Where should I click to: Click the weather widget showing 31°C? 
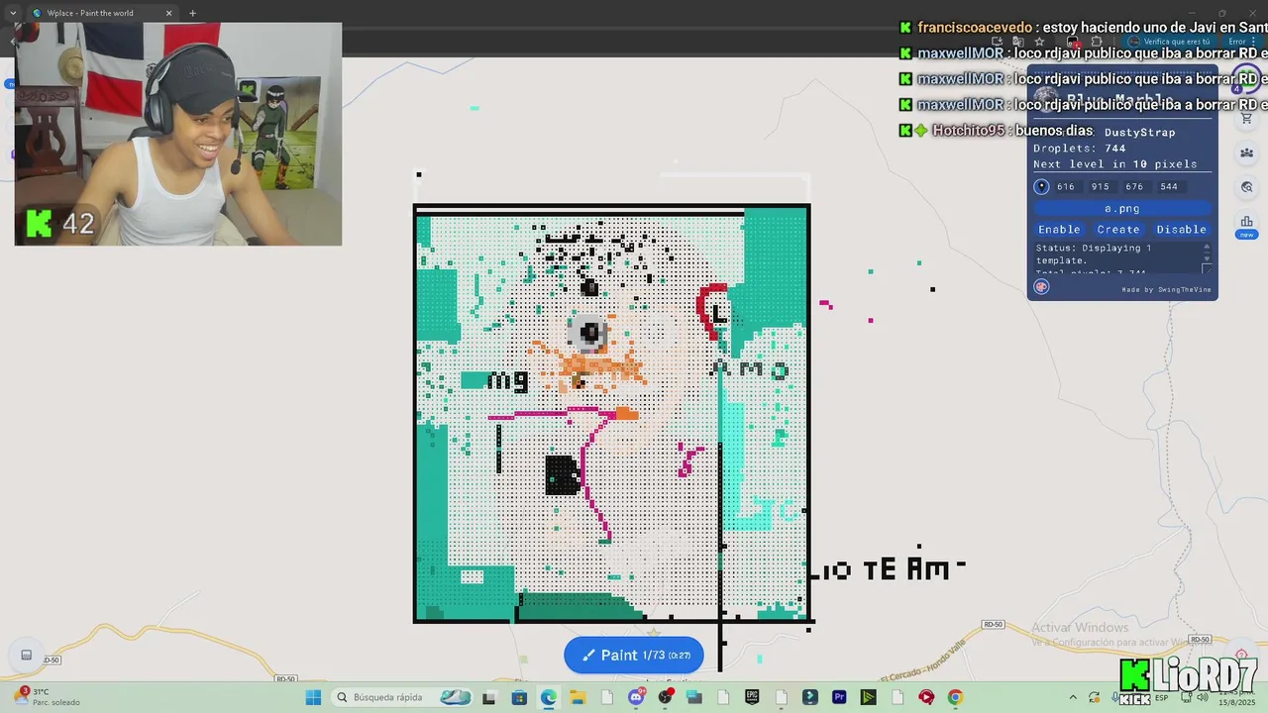[x=48, y=697]
